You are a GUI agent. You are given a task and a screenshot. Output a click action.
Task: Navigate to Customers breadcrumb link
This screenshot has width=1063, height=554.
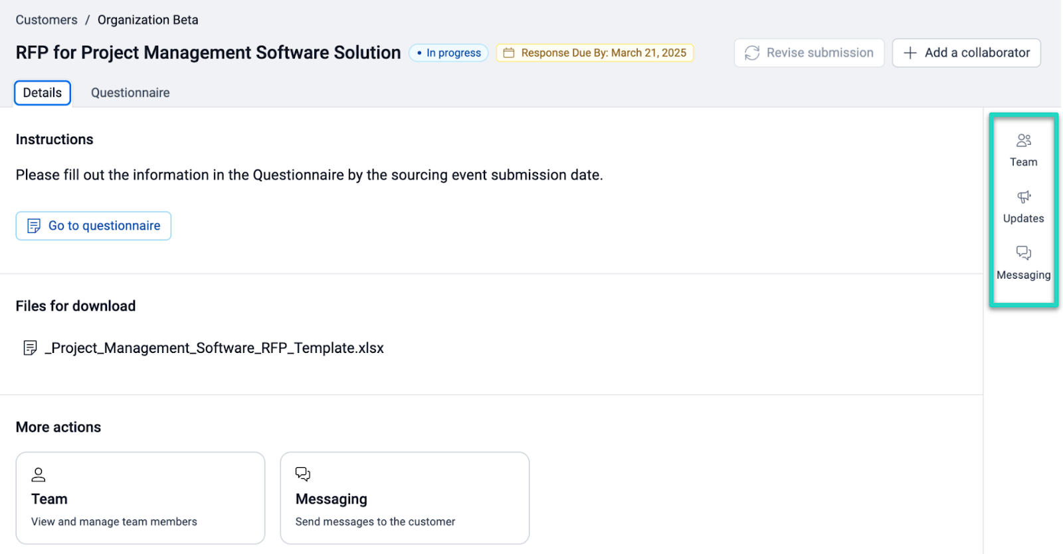click(47, 20)
